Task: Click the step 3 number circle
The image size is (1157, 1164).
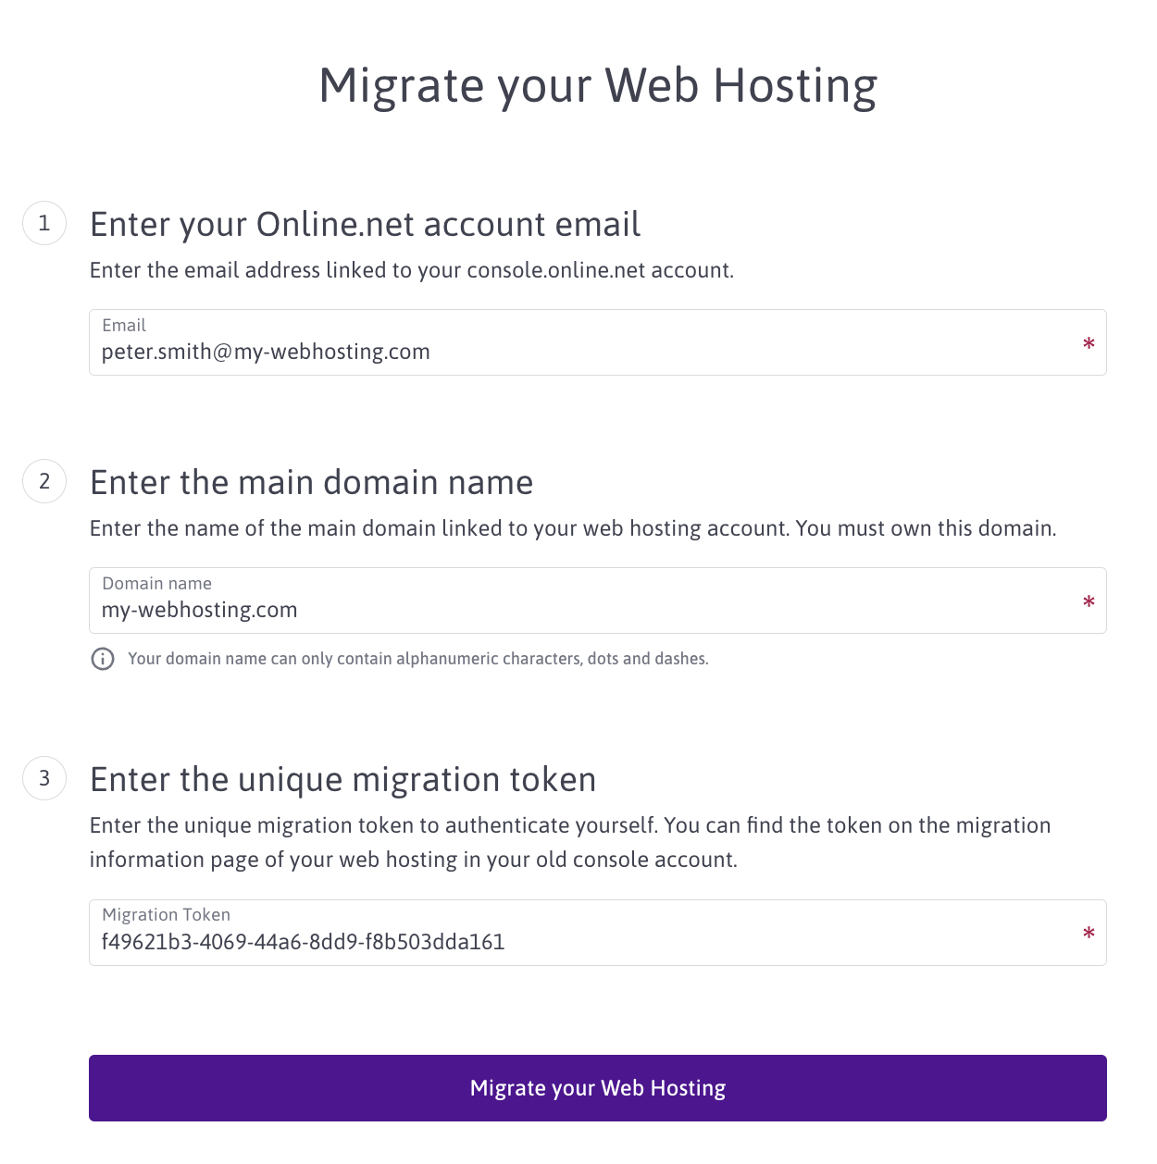Action: click(x=44, y=778)
